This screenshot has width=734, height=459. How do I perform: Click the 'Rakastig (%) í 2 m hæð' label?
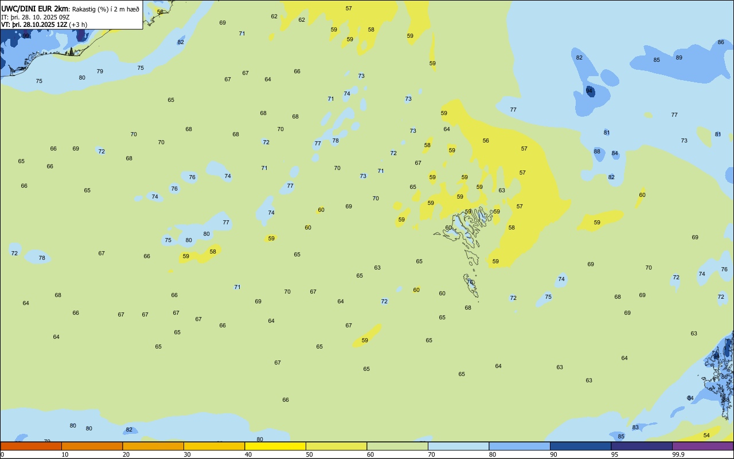[106, 9]
